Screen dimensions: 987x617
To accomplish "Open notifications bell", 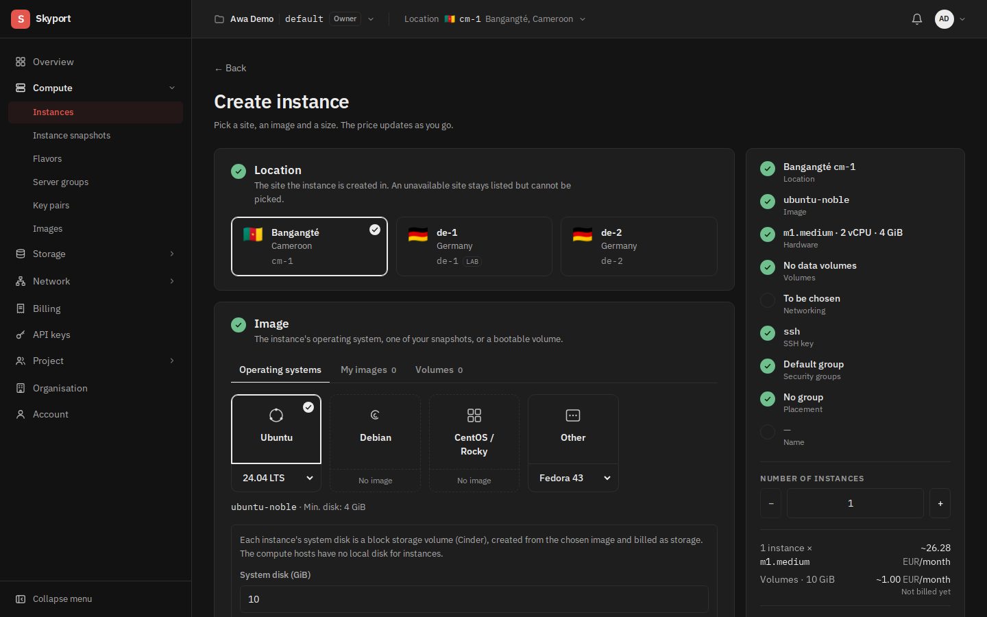I will (x=917, y=19).
